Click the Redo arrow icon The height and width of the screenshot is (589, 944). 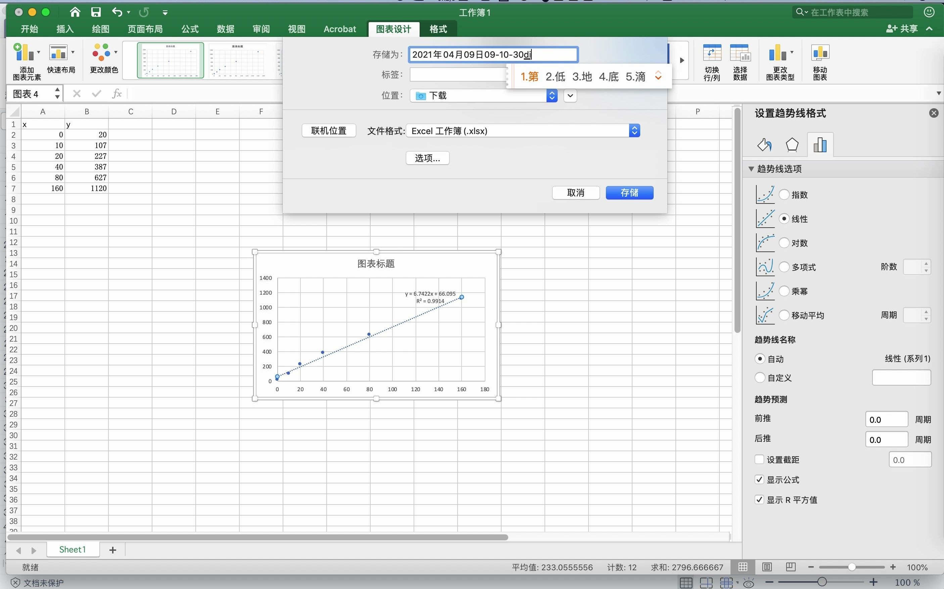144,12
